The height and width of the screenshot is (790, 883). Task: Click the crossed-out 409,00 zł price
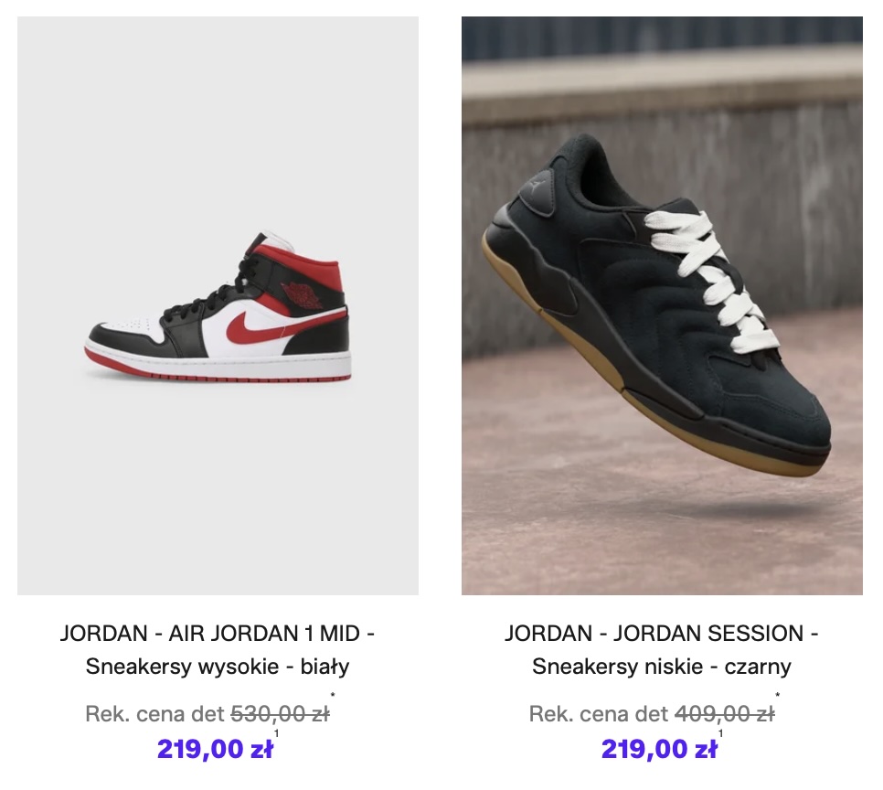point(725,714)
